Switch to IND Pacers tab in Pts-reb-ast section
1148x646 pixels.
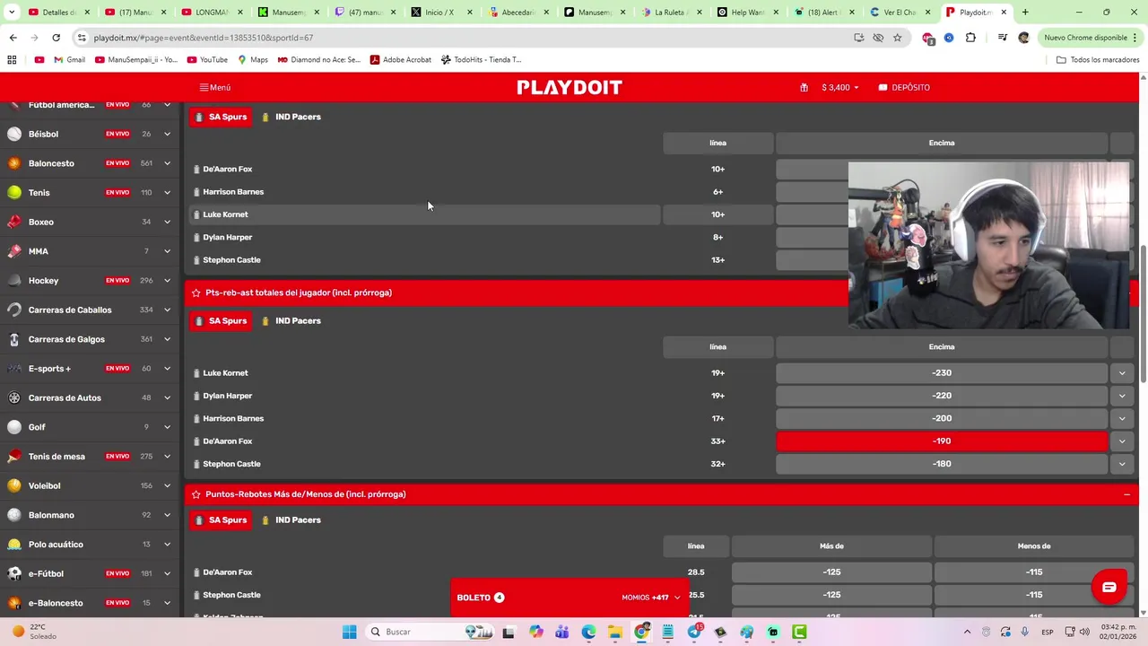click(291, 321)
